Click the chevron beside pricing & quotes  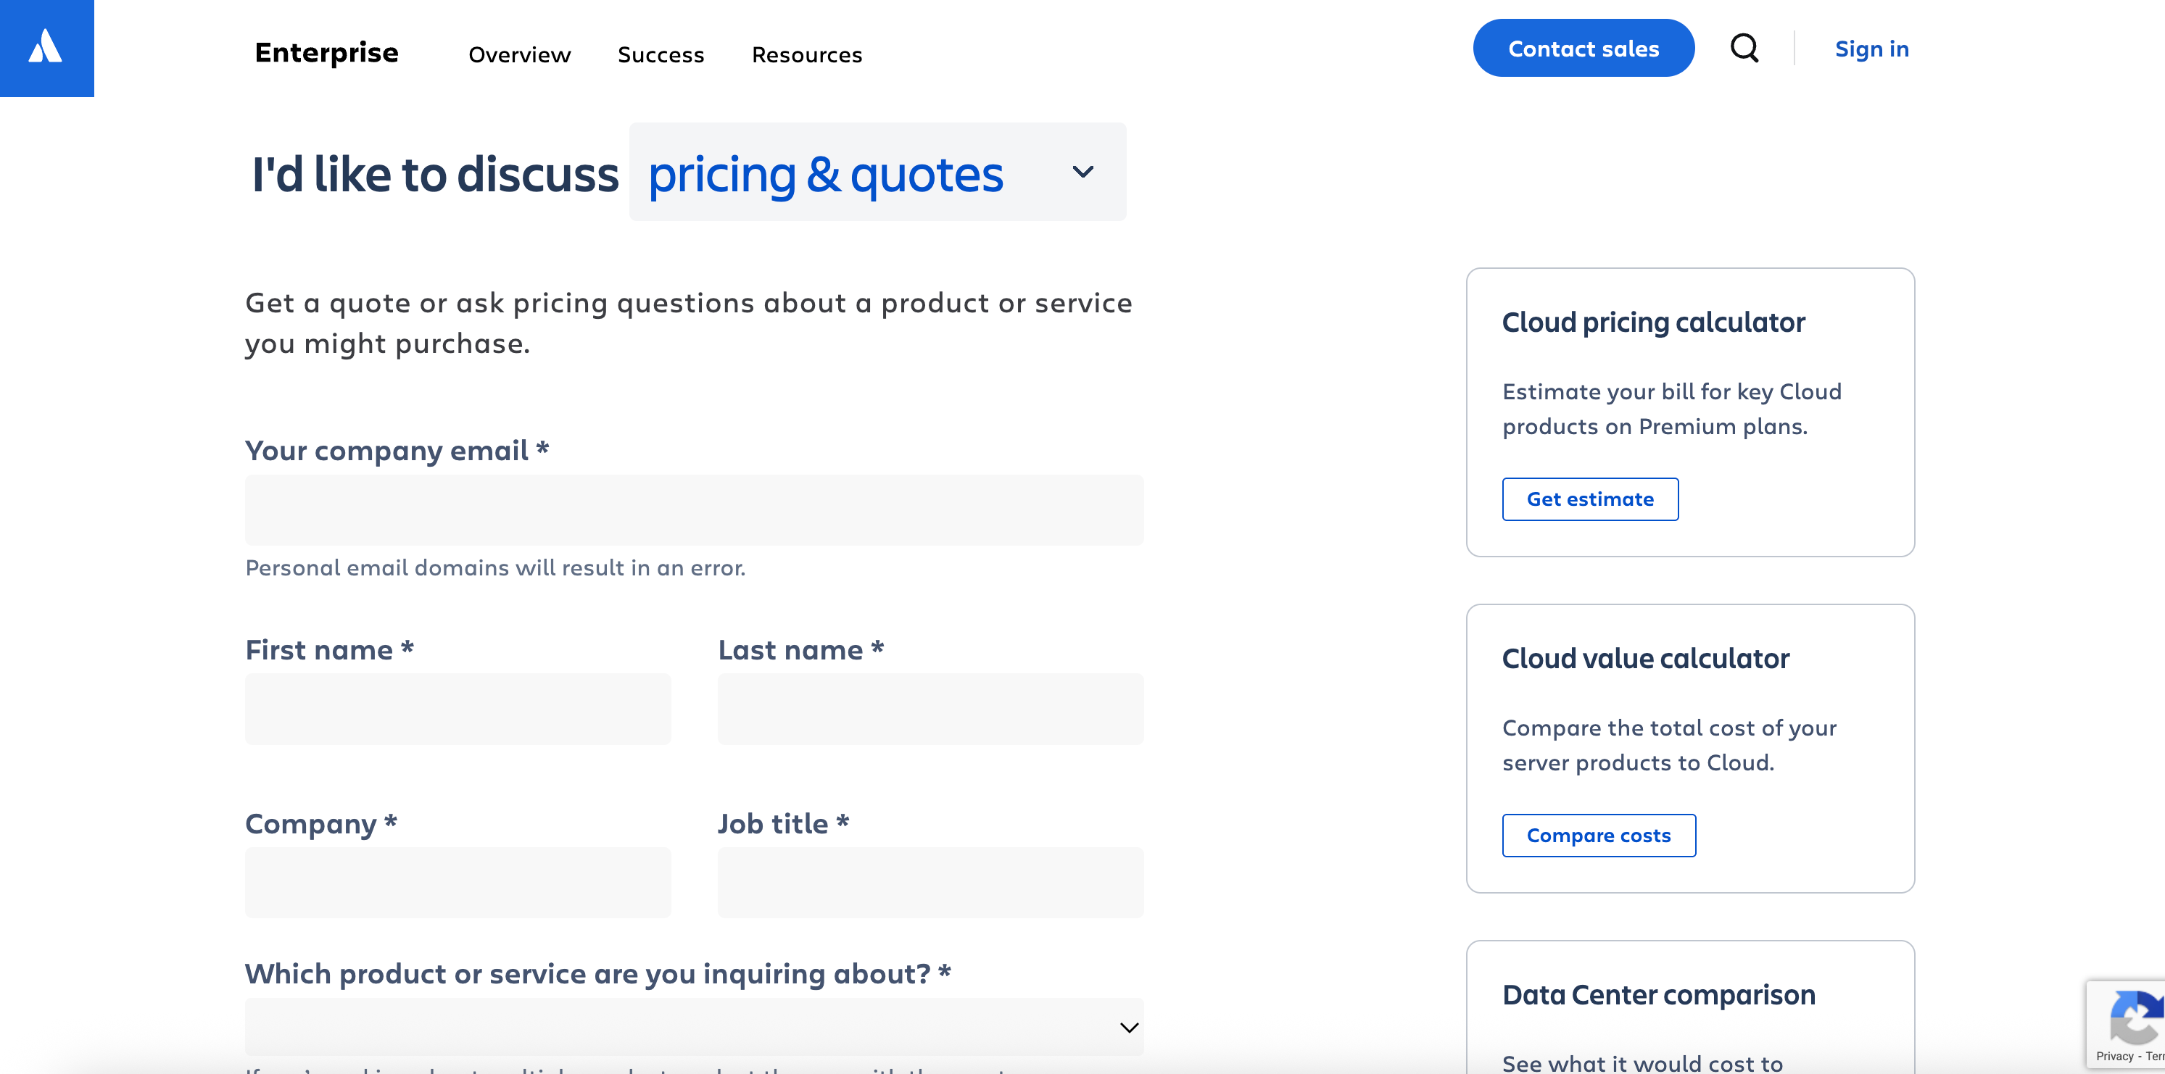(x=1082, y=172)
